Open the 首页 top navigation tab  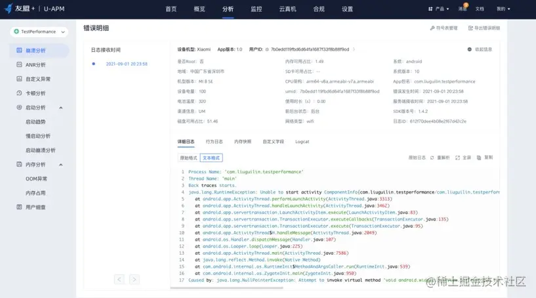tap(171, 9)
